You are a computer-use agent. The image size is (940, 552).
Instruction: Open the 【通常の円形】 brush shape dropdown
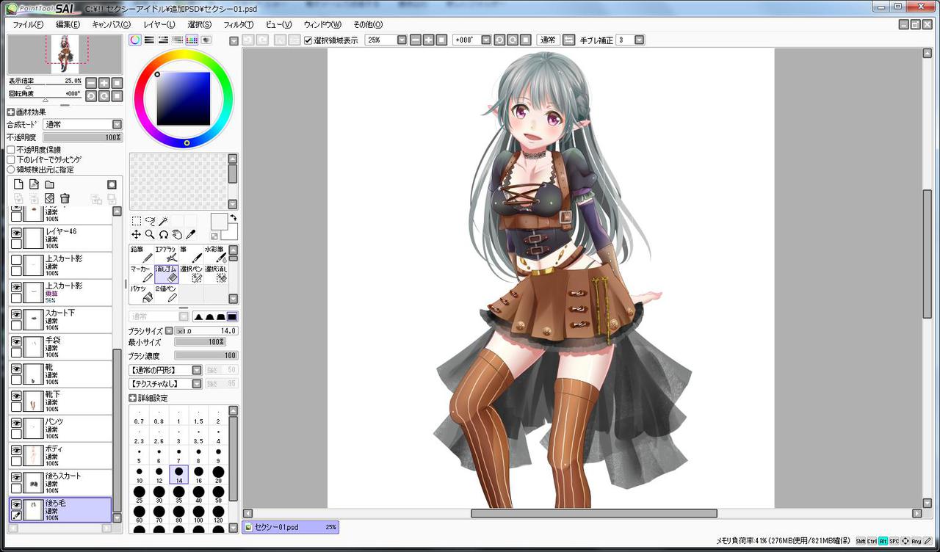coord(197,370)
